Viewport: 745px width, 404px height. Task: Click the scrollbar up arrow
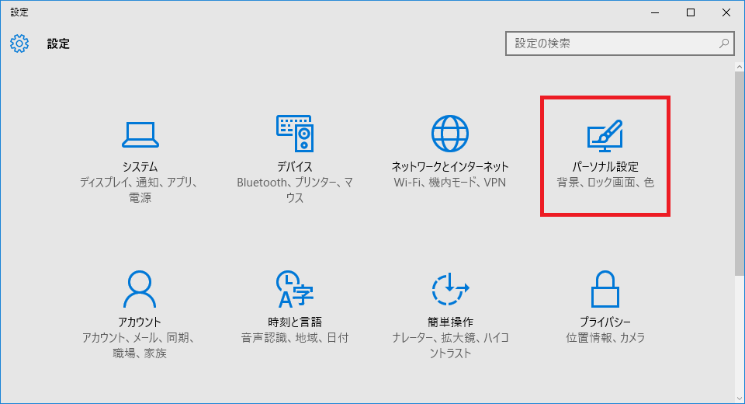click(x=740, y=68)
